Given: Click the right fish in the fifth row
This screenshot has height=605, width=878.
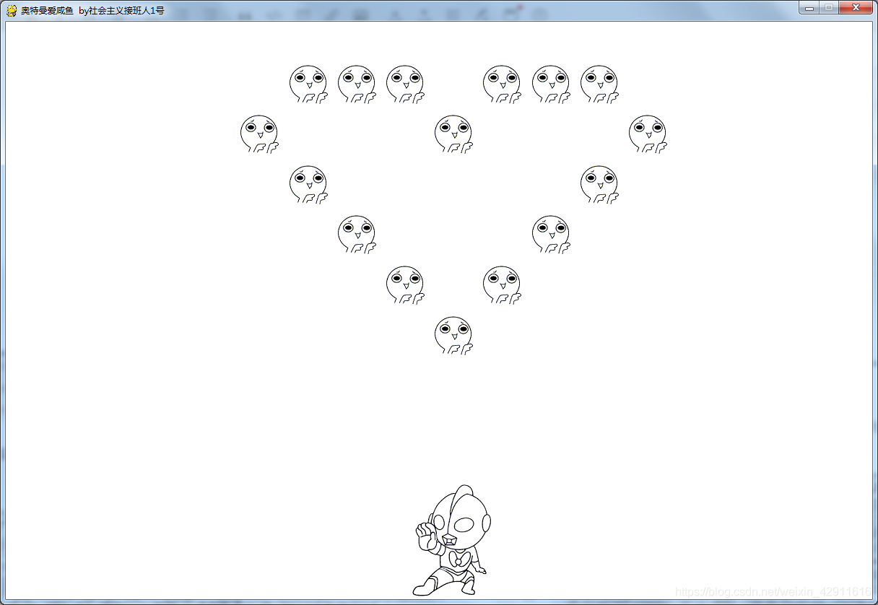Looking at the screenshot, I should tap(502, 285).
